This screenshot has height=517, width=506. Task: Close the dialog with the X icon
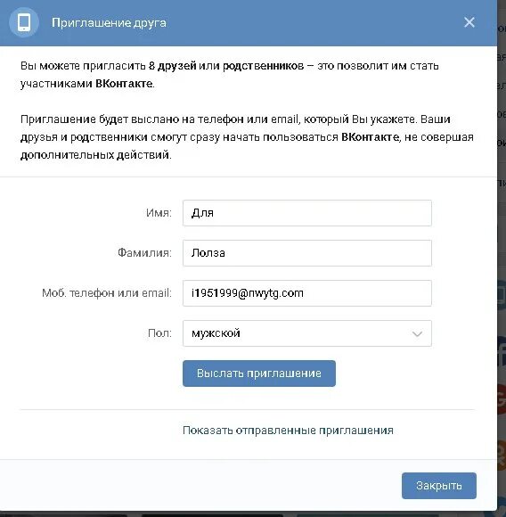[x=469, y=22]
